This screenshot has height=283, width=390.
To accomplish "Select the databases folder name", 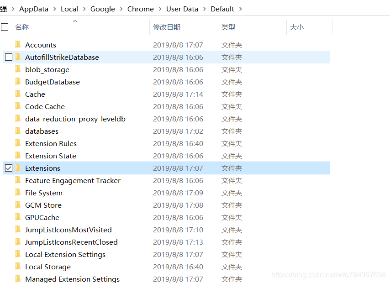I will coord(42,131).
